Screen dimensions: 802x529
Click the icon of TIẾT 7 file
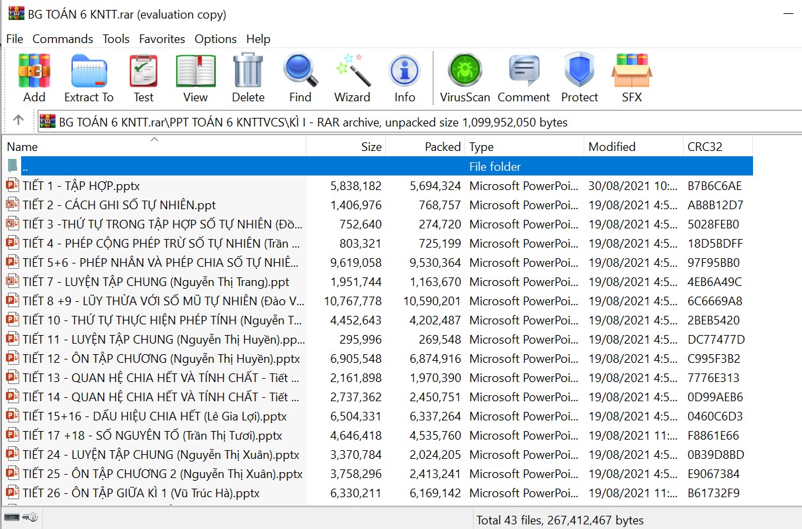(13, 281)
